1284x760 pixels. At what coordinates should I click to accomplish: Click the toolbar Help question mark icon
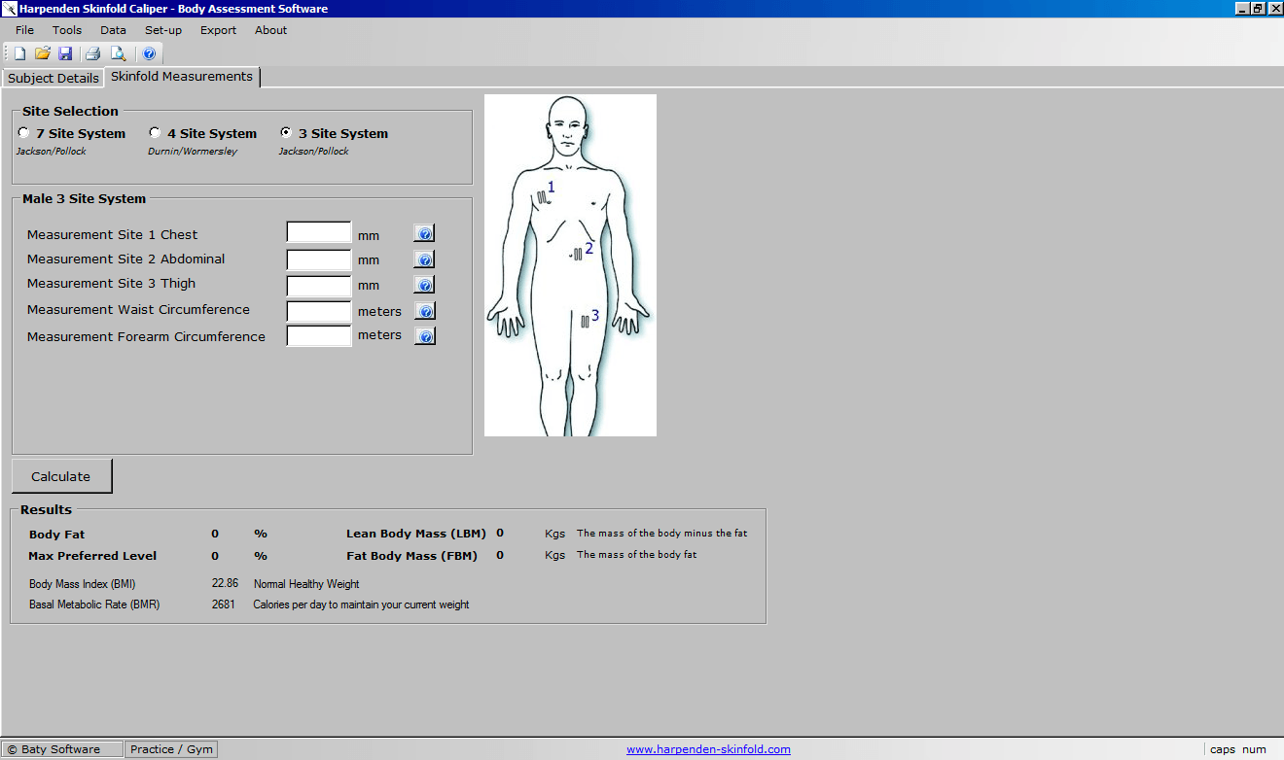149,53
